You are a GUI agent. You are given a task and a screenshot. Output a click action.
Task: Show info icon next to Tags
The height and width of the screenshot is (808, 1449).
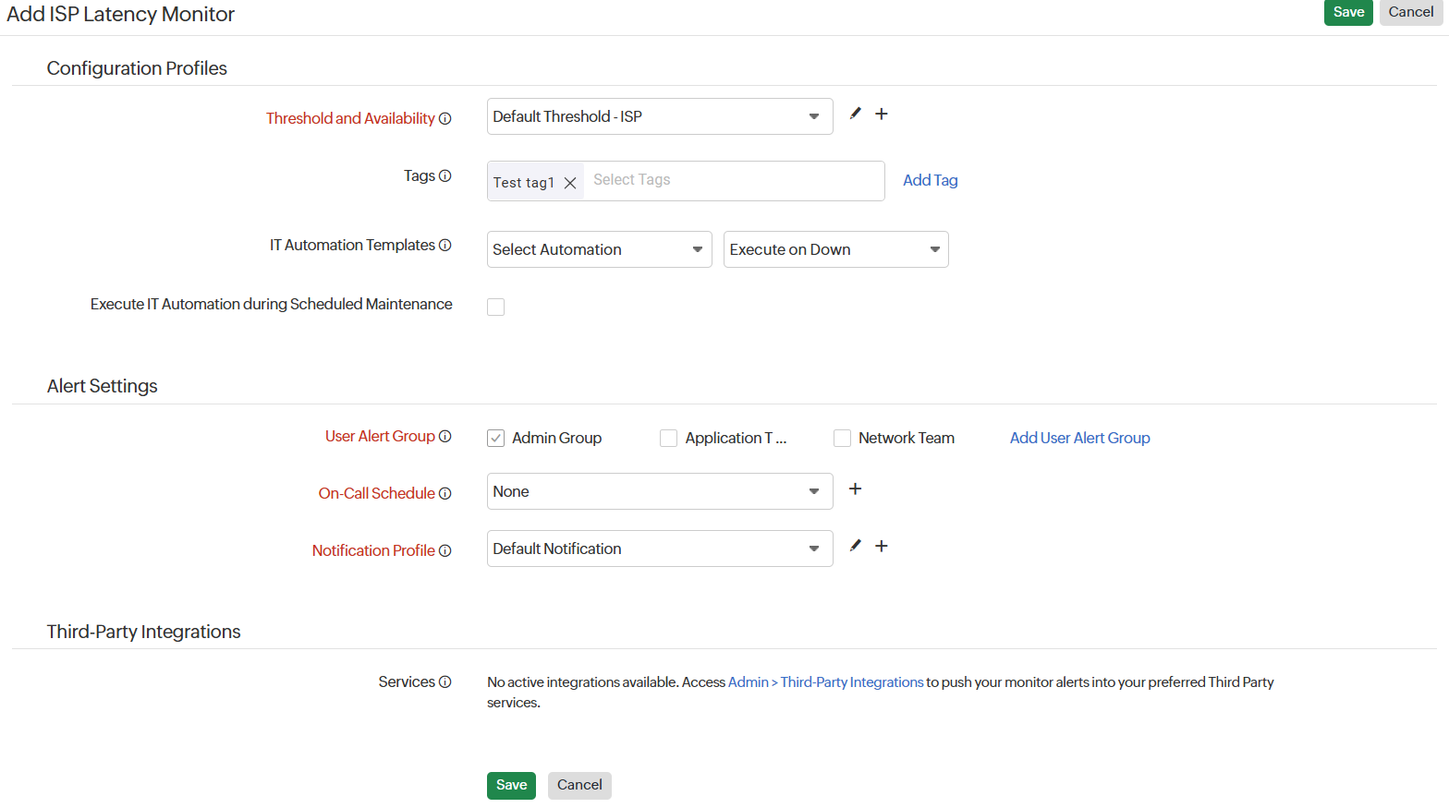click(x=445, y=175)
